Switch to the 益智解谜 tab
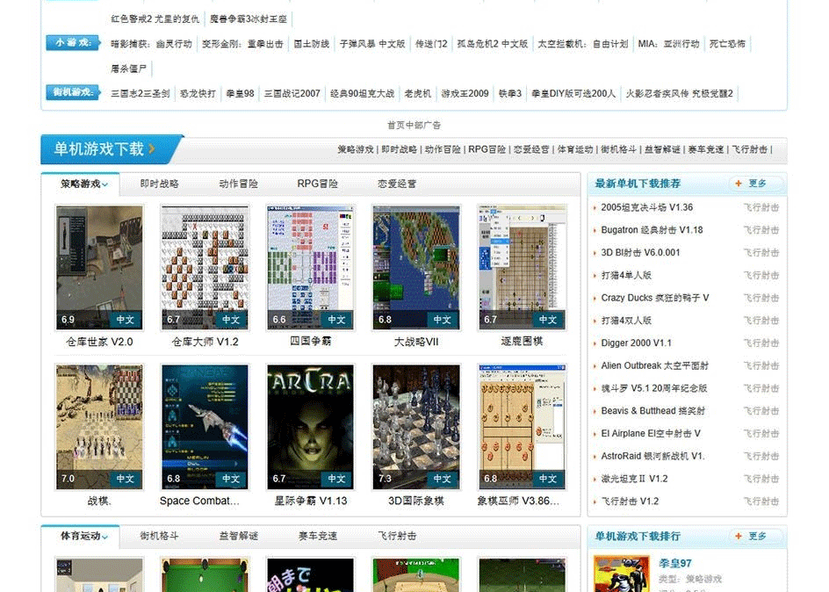829x592 pixels. [239, 536]
